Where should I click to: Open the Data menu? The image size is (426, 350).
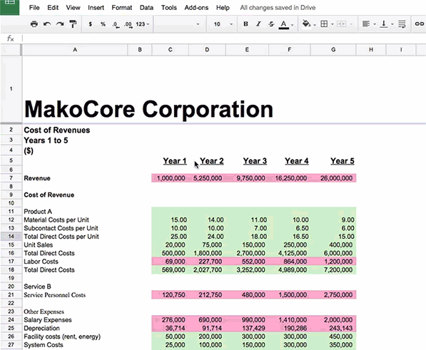146,8
